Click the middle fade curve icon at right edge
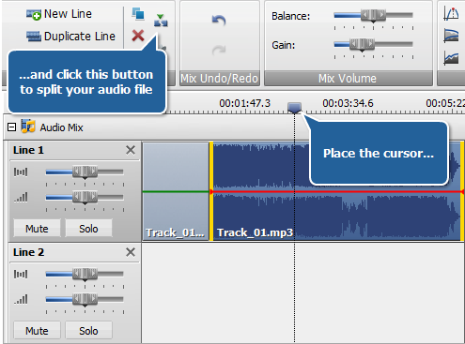 point(451,36)
